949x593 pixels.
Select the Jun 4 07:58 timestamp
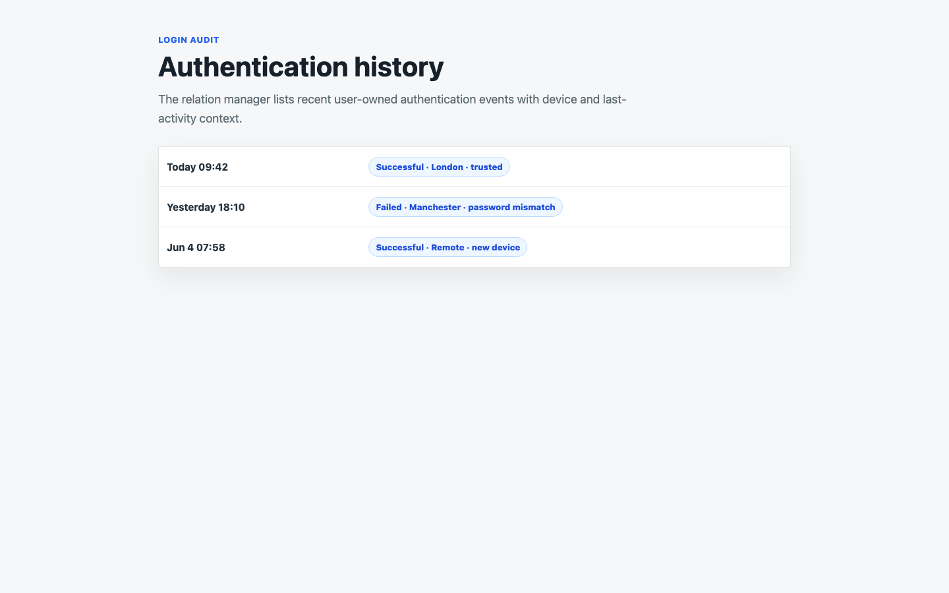point(196,247)
